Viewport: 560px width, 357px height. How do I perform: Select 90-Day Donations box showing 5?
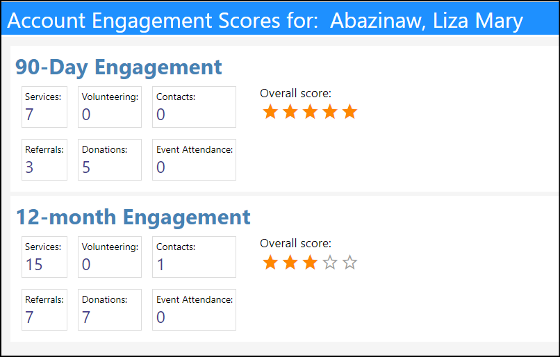[x=110, y=160]
